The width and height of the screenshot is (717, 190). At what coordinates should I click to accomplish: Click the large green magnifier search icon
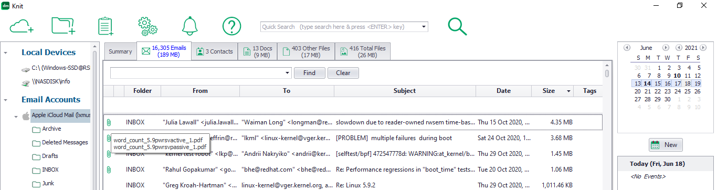pyautogui.click(x=457, y=26)
